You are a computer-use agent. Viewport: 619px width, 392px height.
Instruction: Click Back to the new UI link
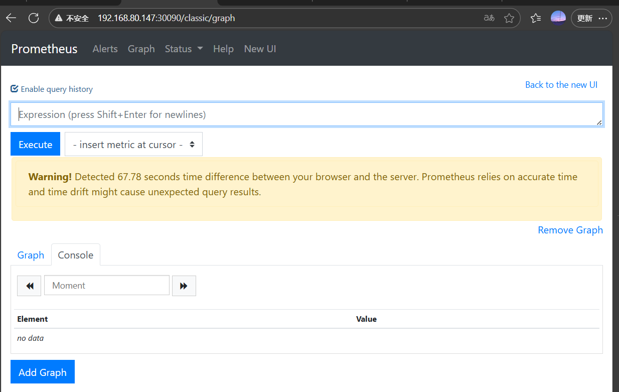[x=561, y=85]
